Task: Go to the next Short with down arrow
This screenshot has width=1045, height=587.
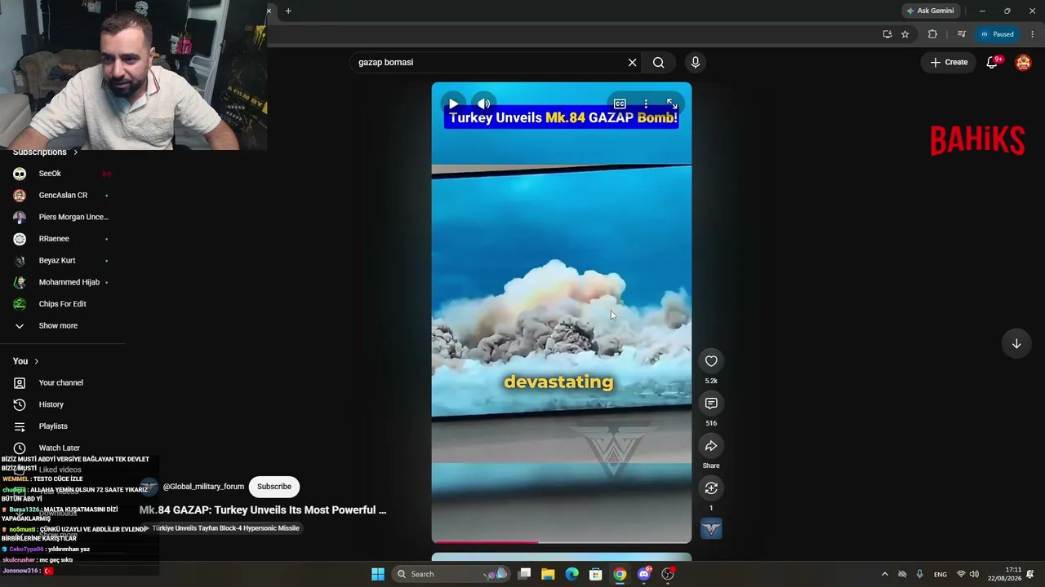Action: pyautogui.click(x=1016, y=344)
